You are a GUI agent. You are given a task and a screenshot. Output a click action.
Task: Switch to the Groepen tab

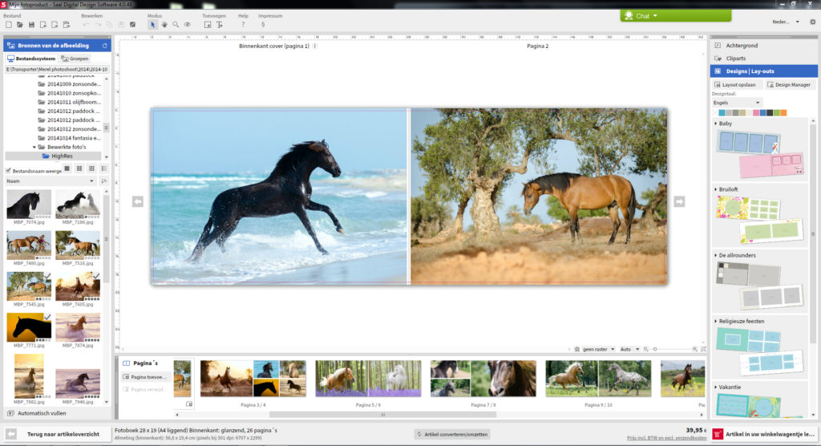click(x=75, y=59)
